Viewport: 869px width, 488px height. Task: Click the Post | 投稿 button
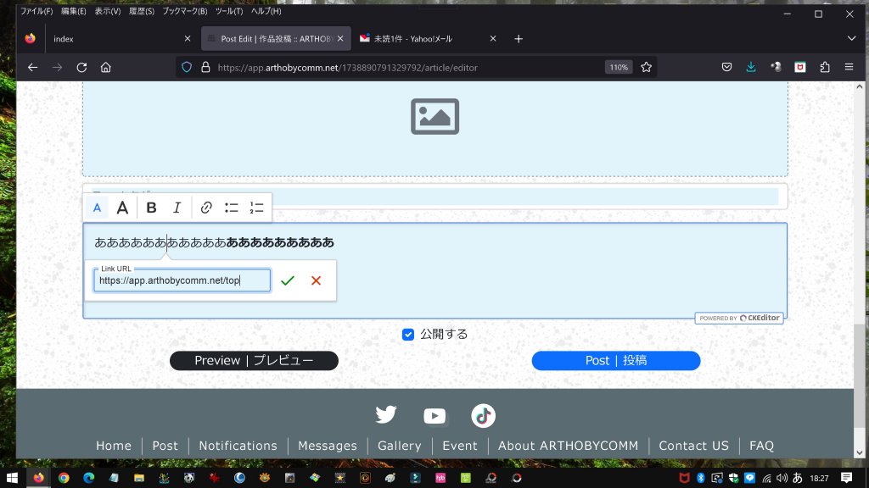tap(616, 361)
